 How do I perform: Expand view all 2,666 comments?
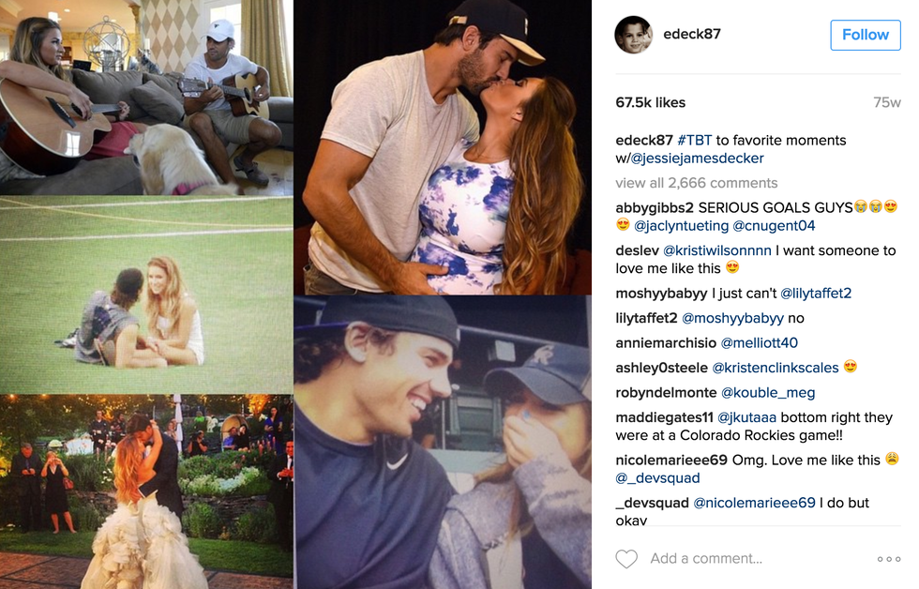click(696, 183)
